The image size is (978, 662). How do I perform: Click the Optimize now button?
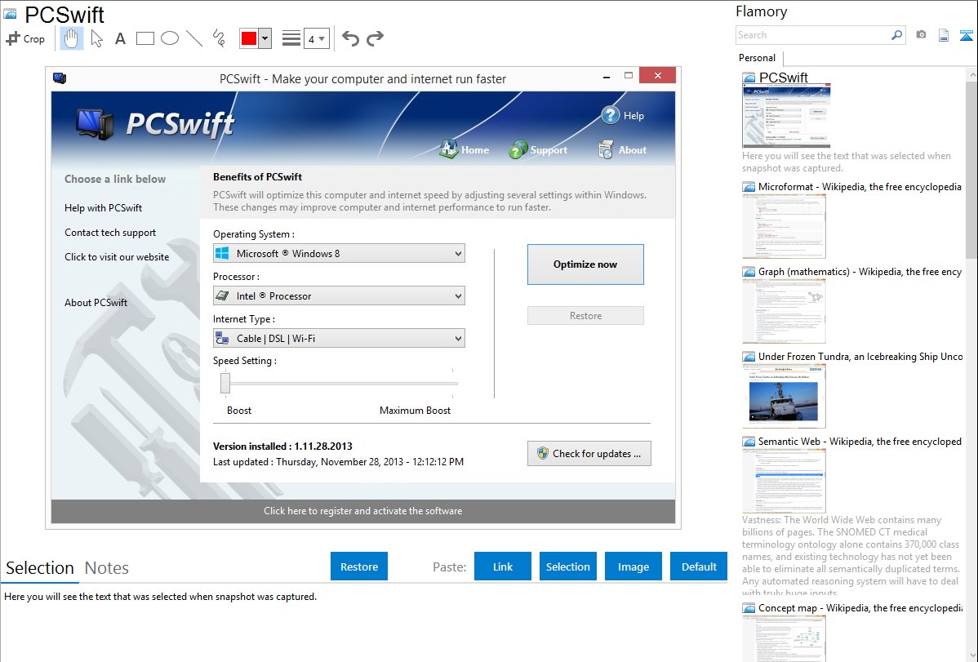(585, 264)
